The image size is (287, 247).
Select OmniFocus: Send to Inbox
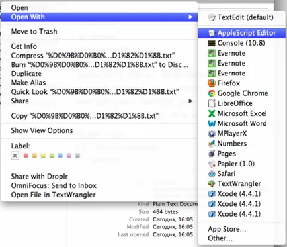tap(99, 185)
